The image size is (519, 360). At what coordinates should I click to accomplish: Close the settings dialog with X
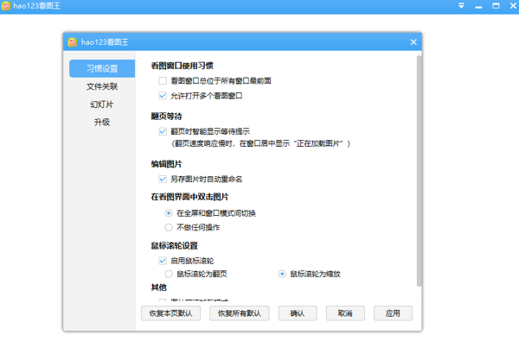point(413,41)
